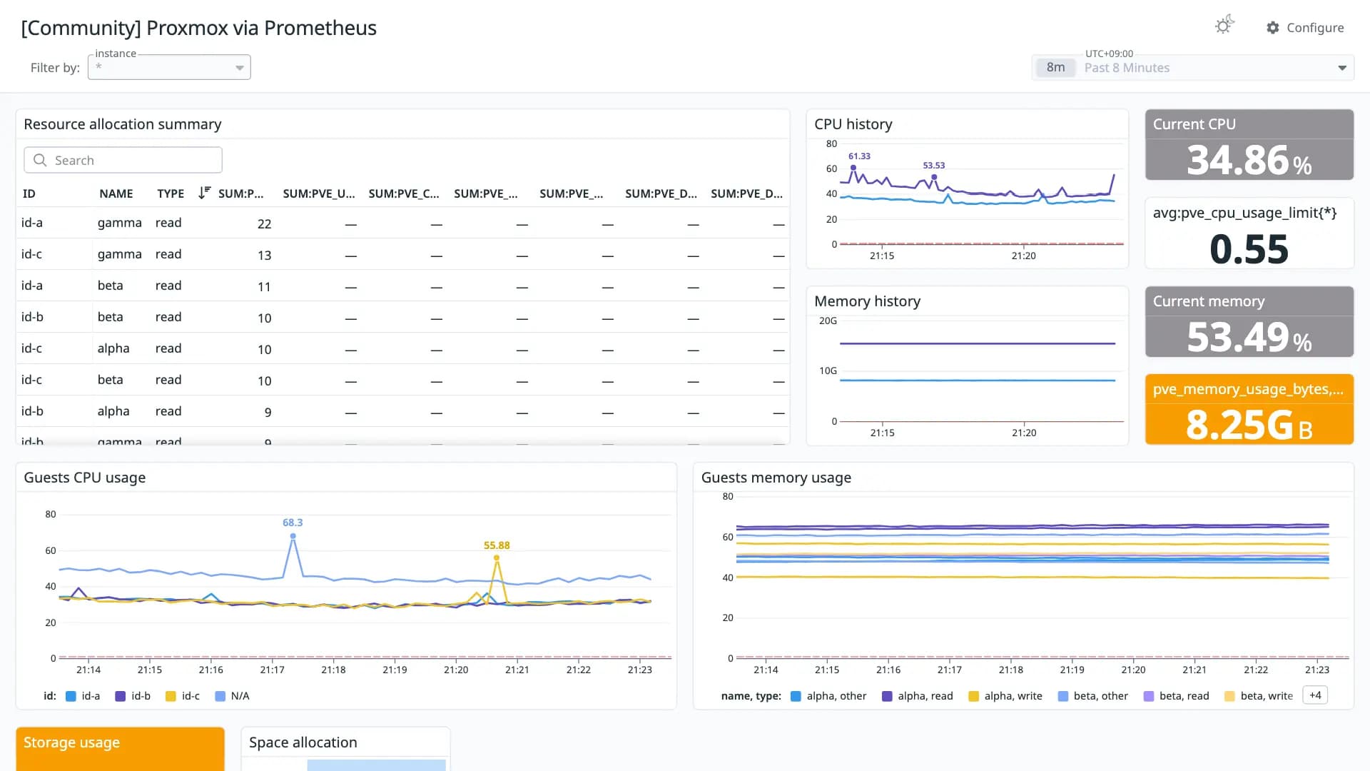Sort by SUM:PVE_U... column header
The width and height of the screenshot is (1370, 771).
tap(318, 193)
